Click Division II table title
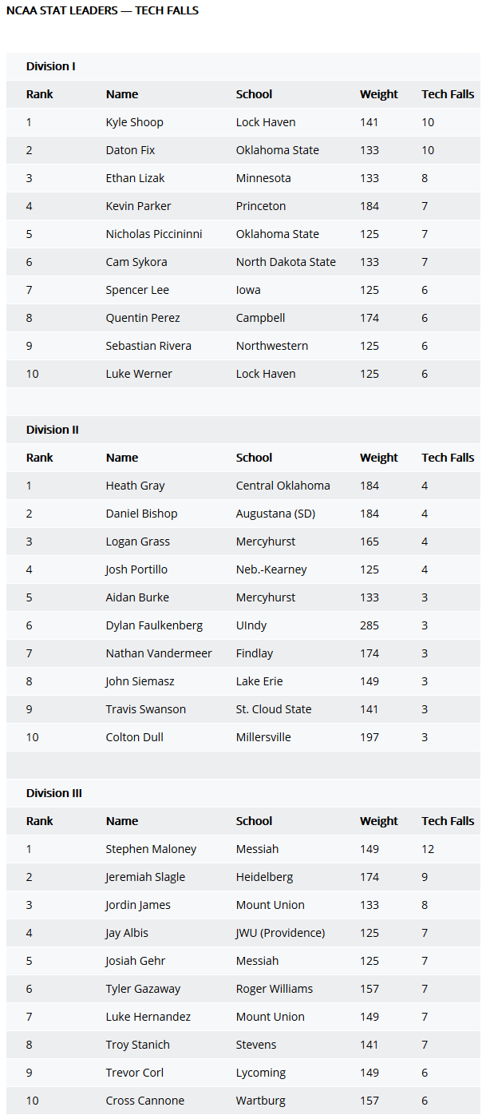486x1115 pixels. point(53,430)
